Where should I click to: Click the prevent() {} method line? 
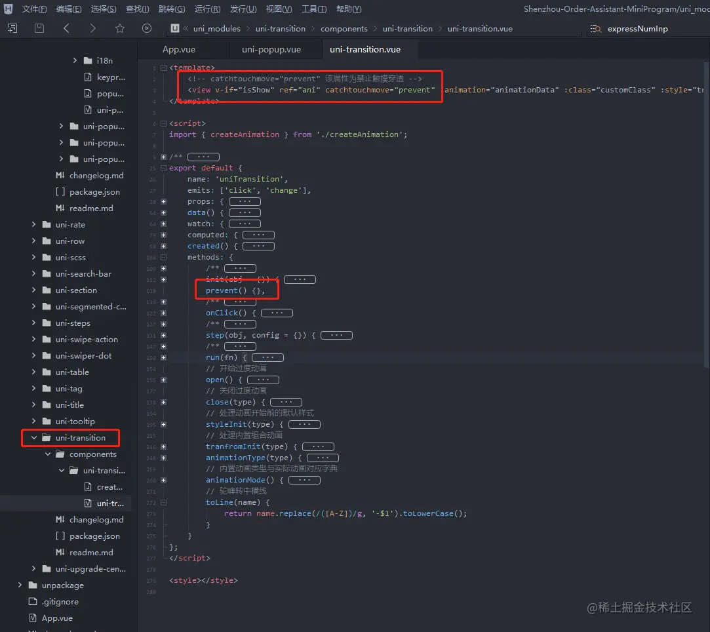coord(235,290)
